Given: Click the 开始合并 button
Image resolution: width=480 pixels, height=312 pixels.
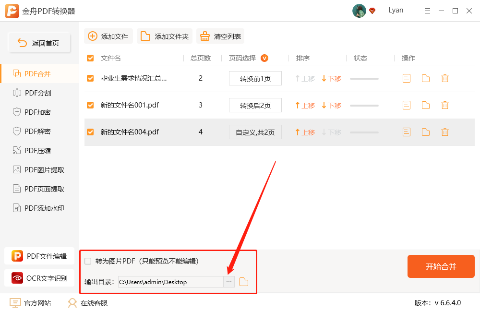Looking at the screenshot, I should [441, 266].
